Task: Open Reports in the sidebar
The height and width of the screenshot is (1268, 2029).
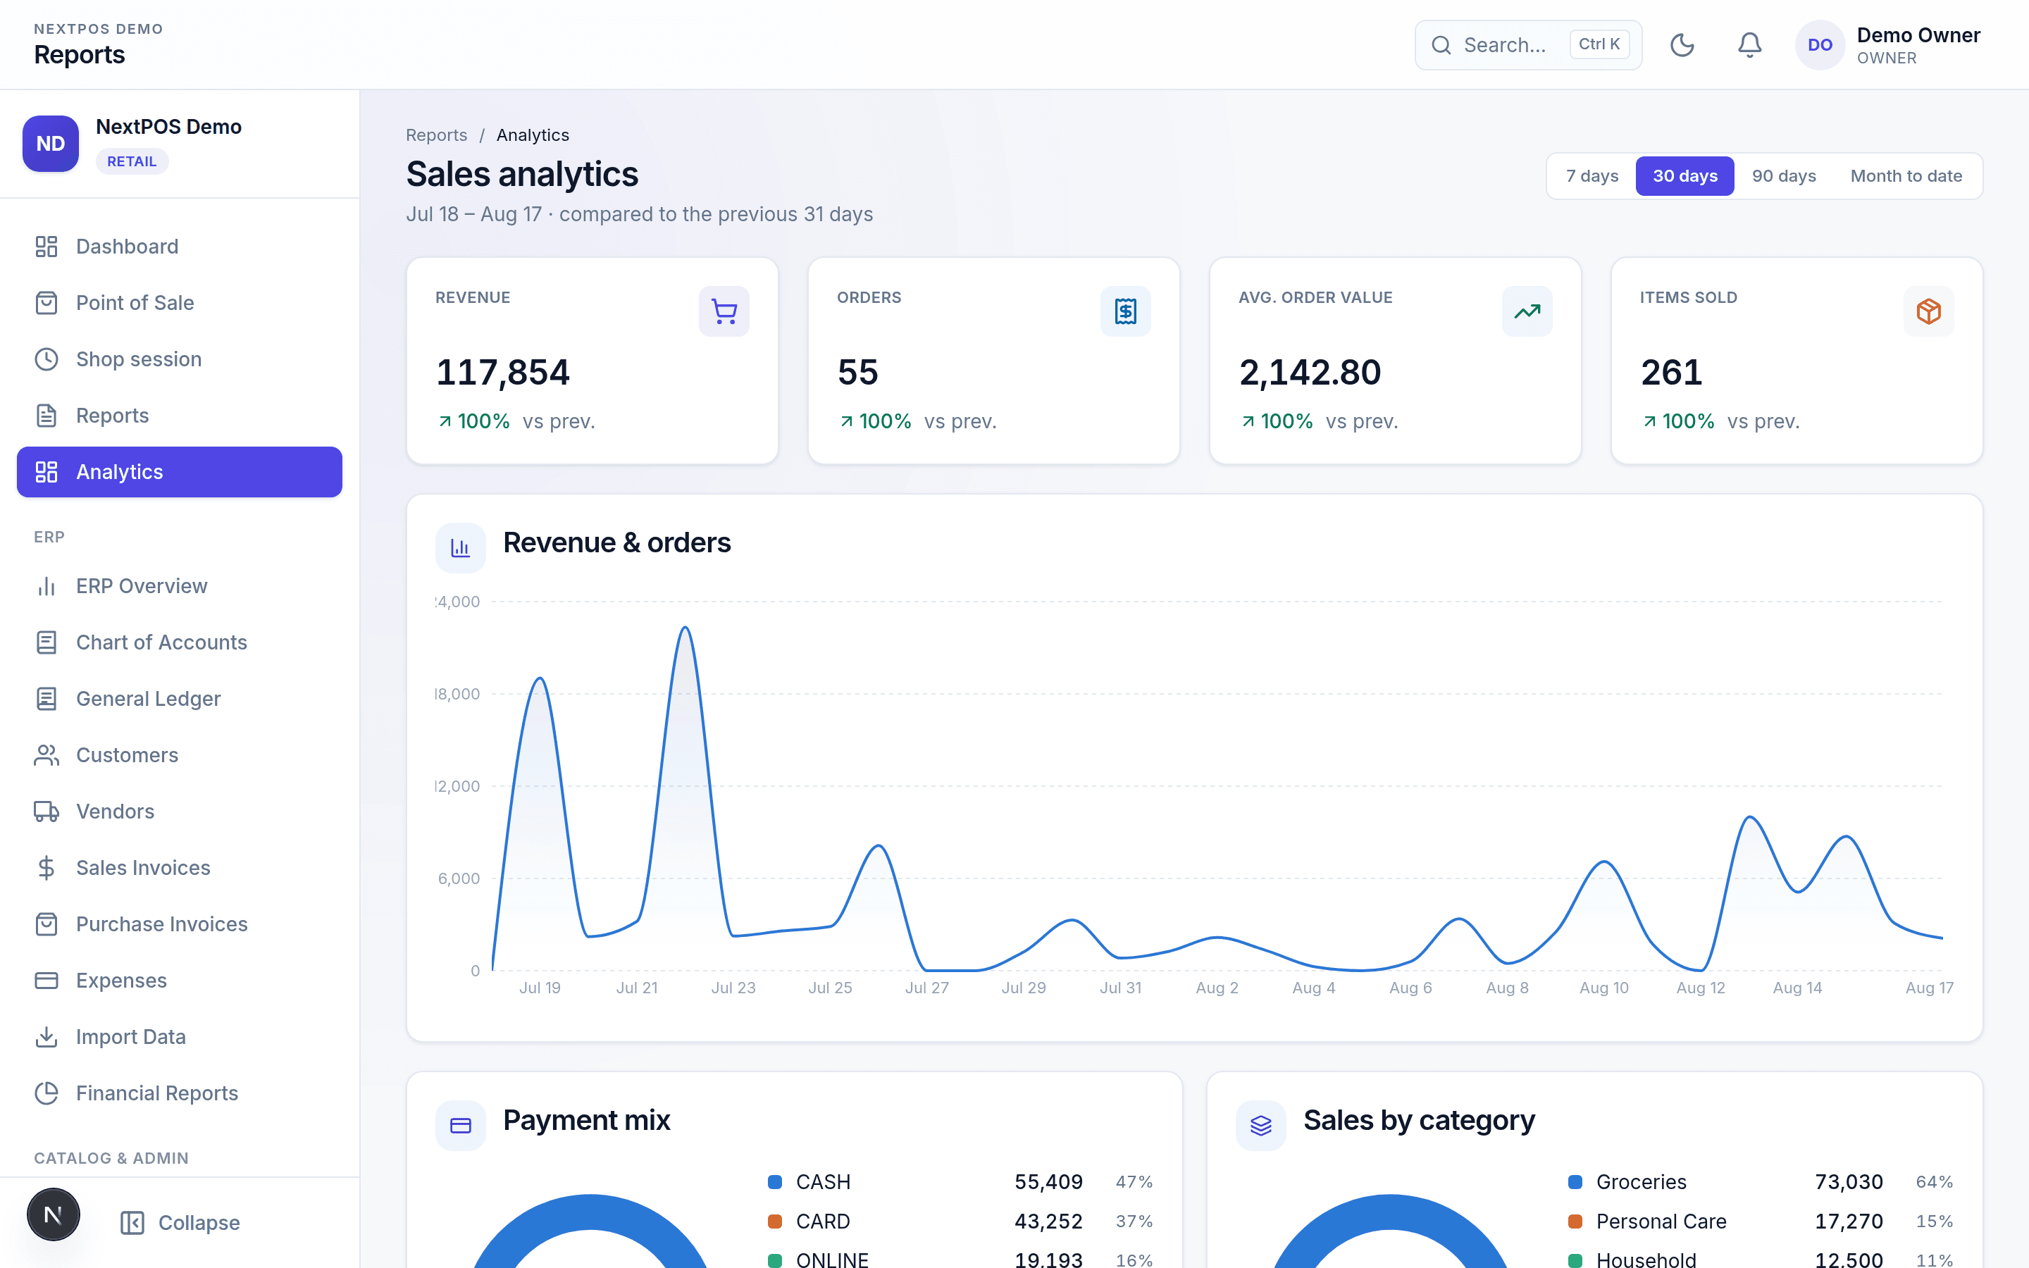Action: pyautogui.click(x=180, y=415)
